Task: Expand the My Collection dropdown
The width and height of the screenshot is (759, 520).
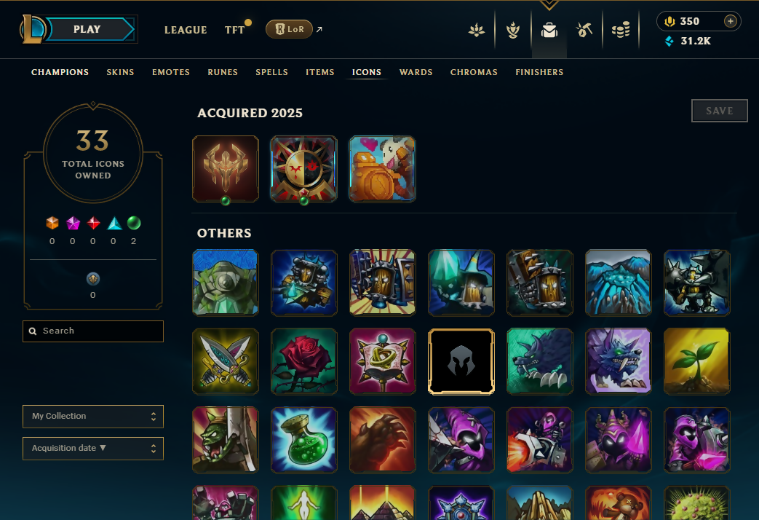Action: pos(93,417)
